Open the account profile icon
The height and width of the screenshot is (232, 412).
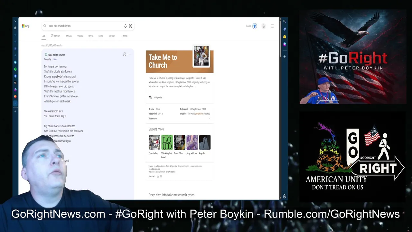pyautogui.click(x=263, y=26)
